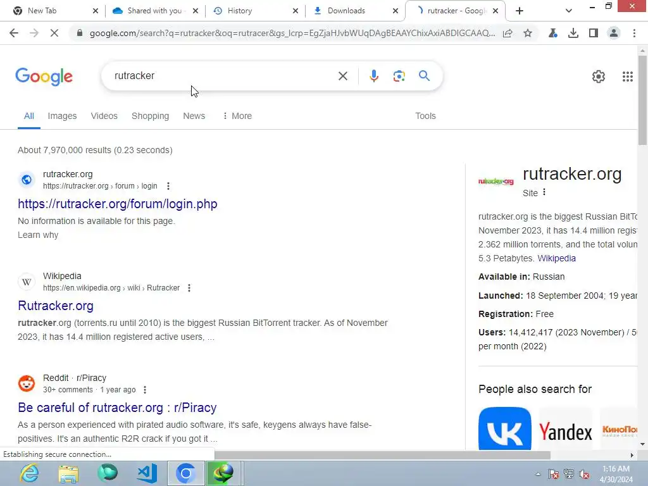This screenshot has height=486, width=648.
Task: Open the rutracker.org knowledge panel title
Action: 572,174
